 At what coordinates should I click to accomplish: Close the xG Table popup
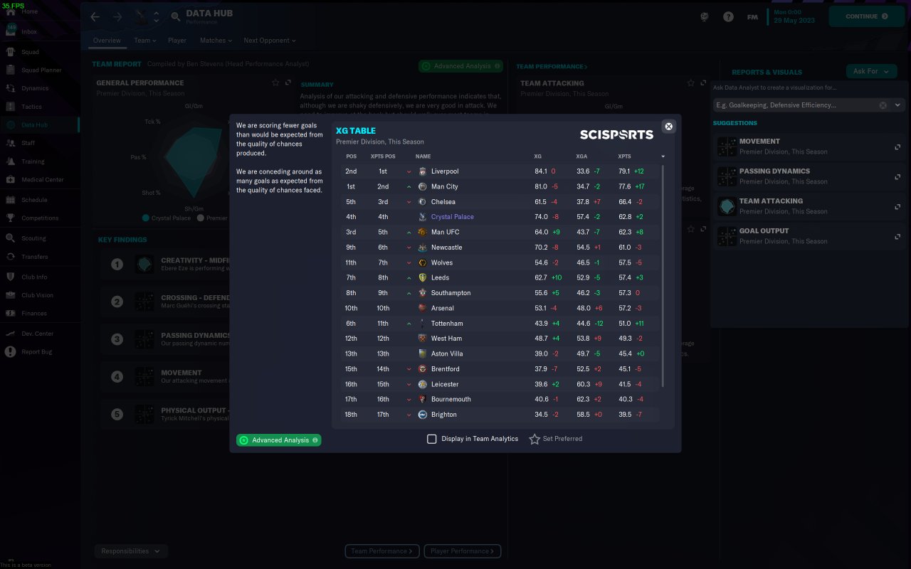tap(668, 127)
